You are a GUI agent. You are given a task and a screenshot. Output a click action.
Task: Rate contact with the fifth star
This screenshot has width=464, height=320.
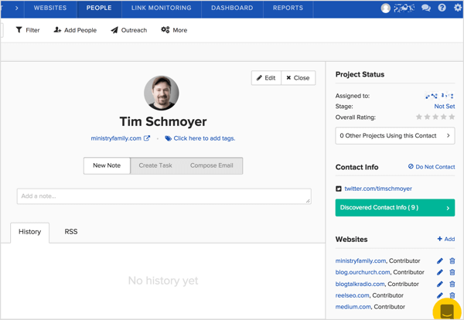tap(452, 117)
